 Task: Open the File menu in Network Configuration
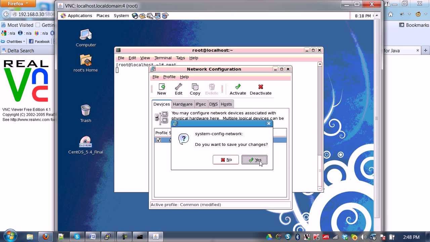coord(156,77)
